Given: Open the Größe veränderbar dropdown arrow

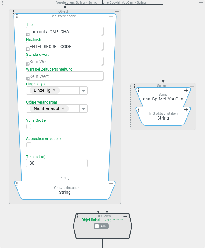Looking at the screenshot, I should tap(84, 109).
